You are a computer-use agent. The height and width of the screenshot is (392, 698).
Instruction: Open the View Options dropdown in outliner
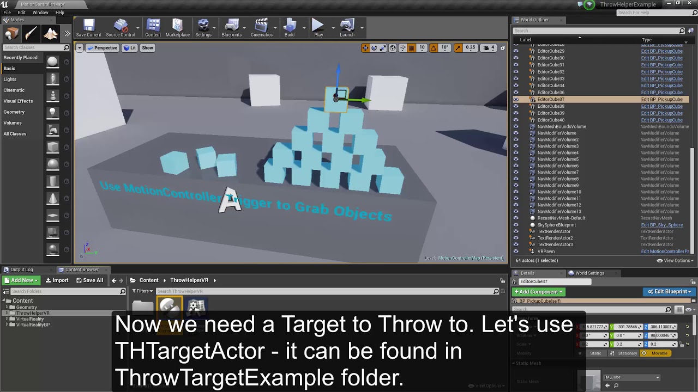pyautogui.click(x=674, y=261)
